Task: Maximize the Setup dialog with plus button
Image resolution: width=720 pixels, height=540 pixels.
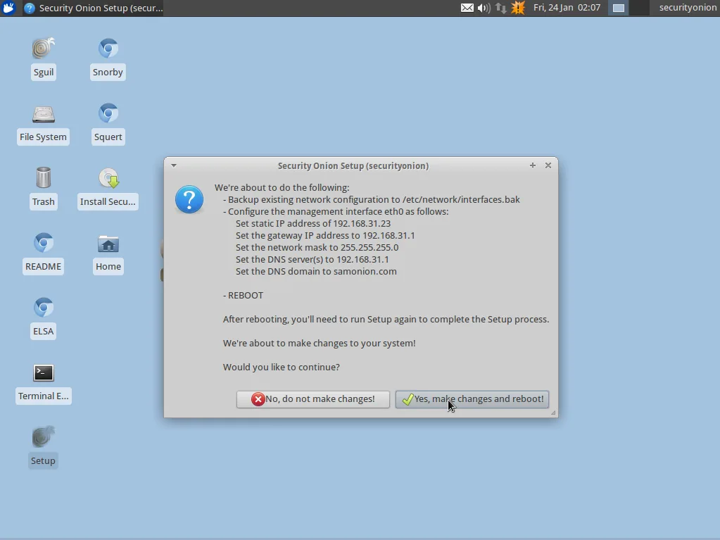Action: 533,165
